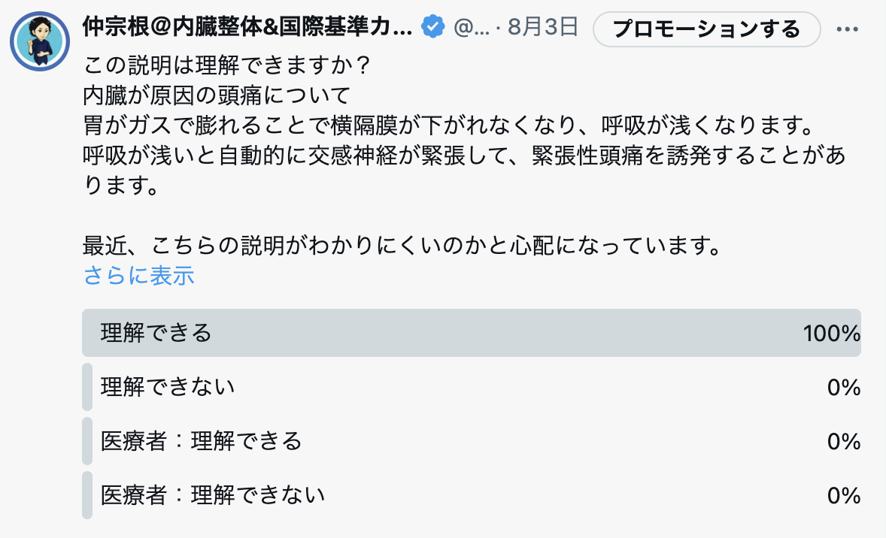Click the tweet line about 内臓が原因の頭痛
Image resolution: width=886 pixels, height=538 pixels.
(217, 95)
